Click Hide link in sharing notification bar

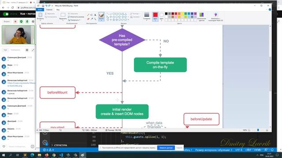pyautogui.click(x=179, y=148)
